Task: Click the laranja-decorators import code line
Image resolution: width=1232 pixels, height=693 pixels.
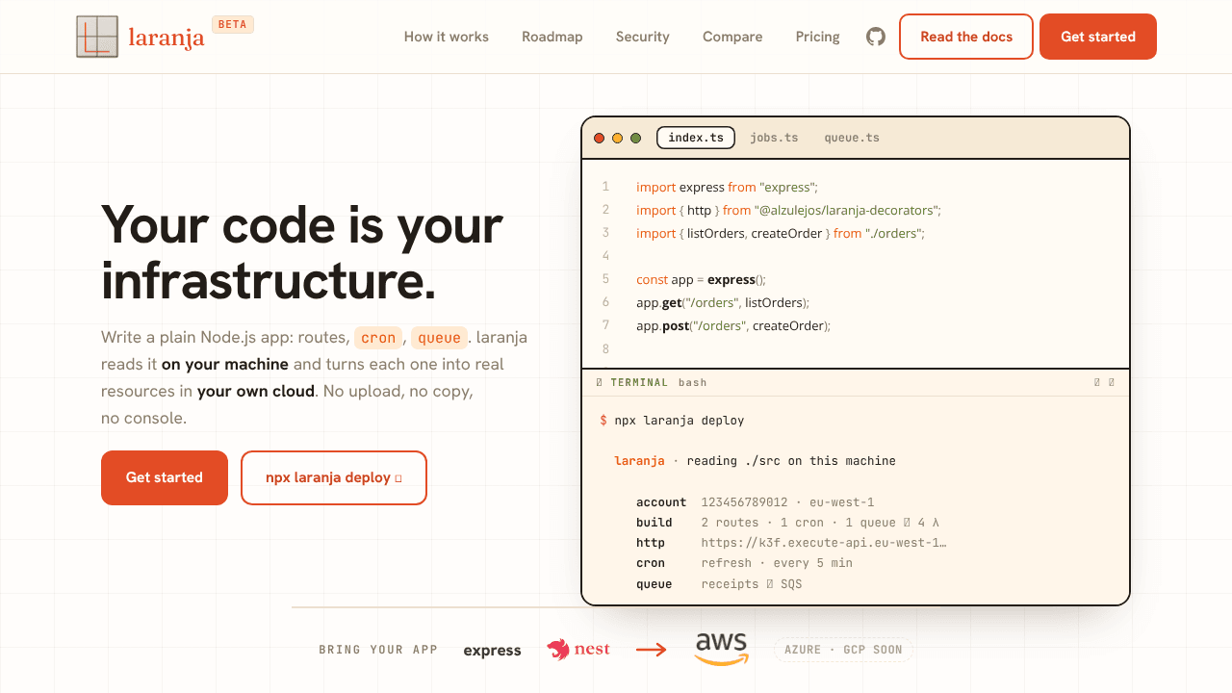Action: (788, 210)
